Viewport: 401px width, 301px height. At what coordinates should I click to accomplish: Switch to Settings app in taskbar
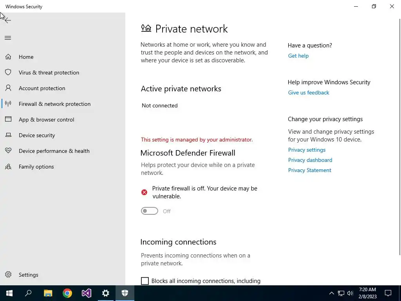tap(106, 293)
